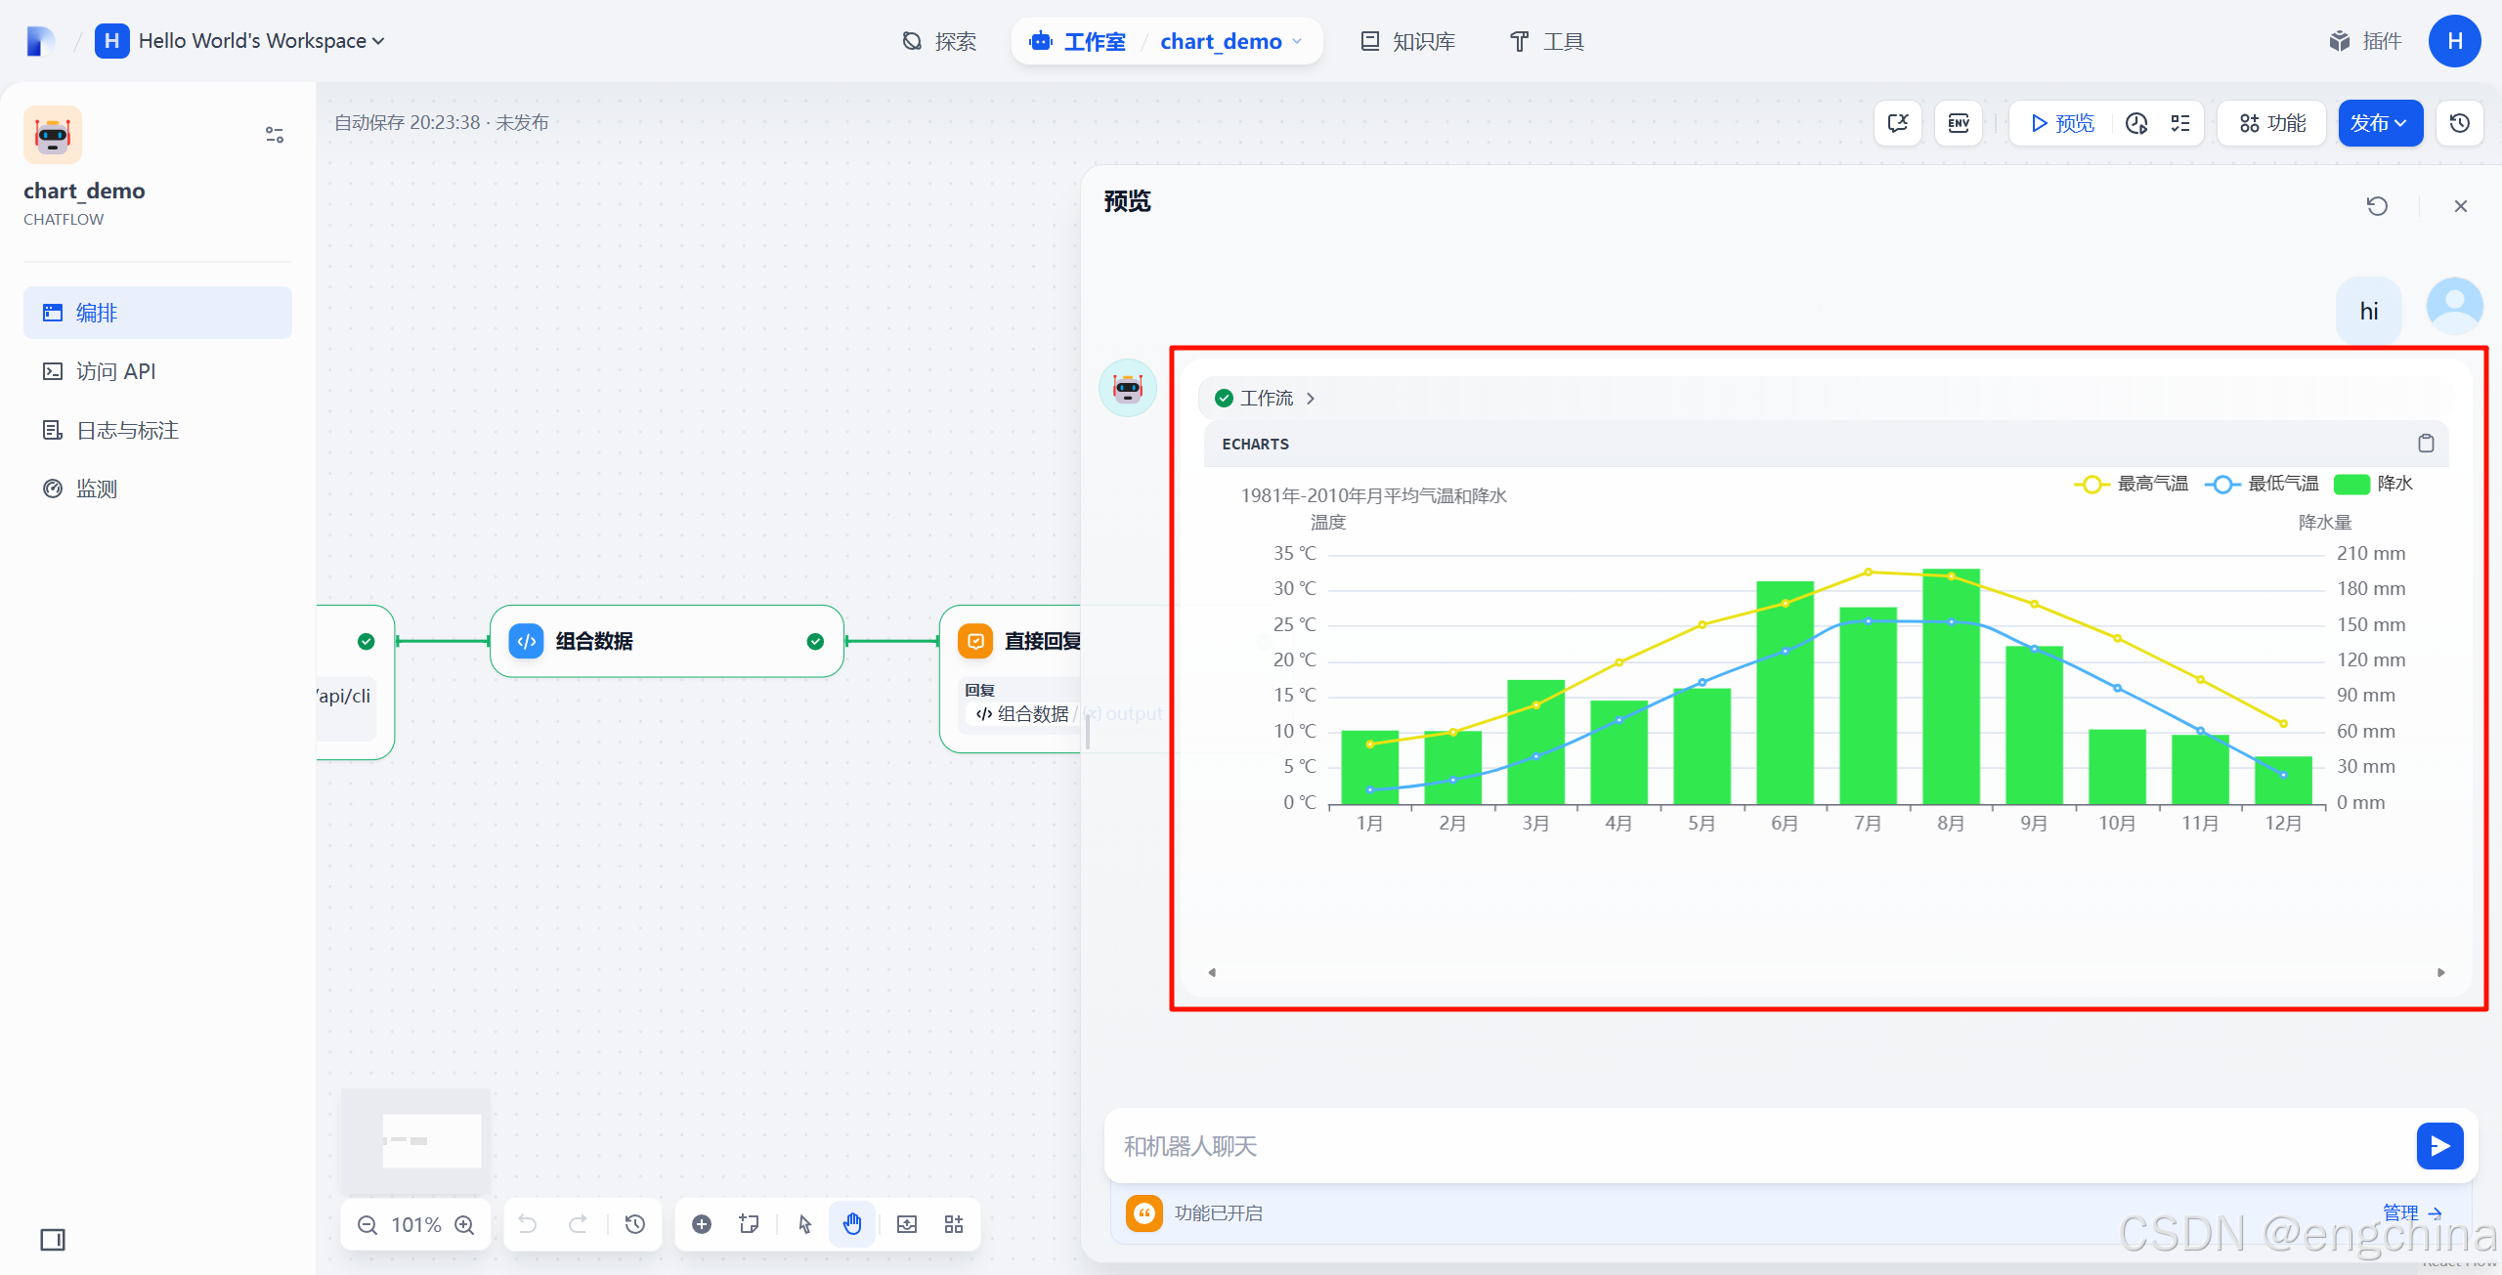Image resolution: width=2502 pixels, height=1275 pixels.
Task: Toggle the 最低气温 legend series
Action: tap(2262, 484)
